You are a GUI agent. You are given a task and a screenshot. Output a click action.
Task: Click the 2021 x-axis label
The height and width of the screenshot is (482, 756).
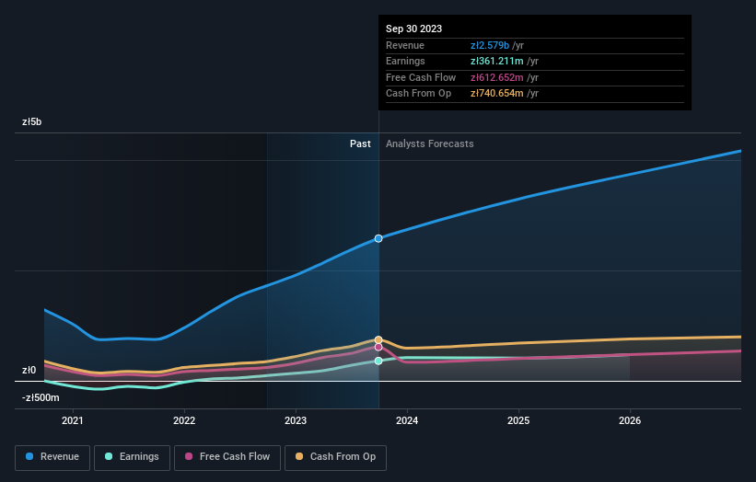73,421
